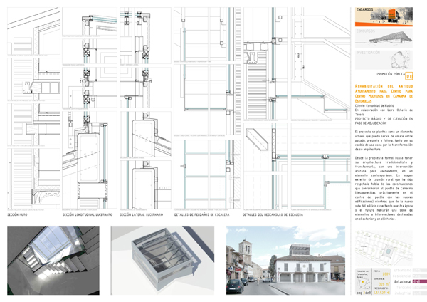The width and height of the screenshot is (427, 302).
Task: Click the Sección Muro drawing label
Action: point(18,214)
